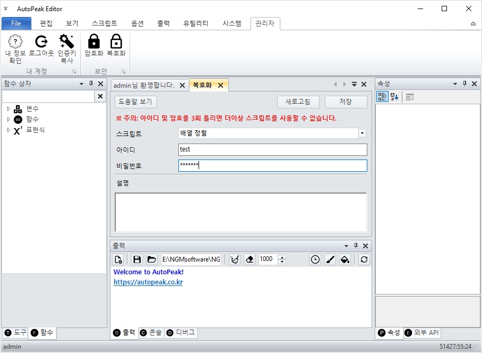Viewport: 482px width, 353px height.
Task: Switch to the 도구 tab at bottom left
Action: [16, 332]
